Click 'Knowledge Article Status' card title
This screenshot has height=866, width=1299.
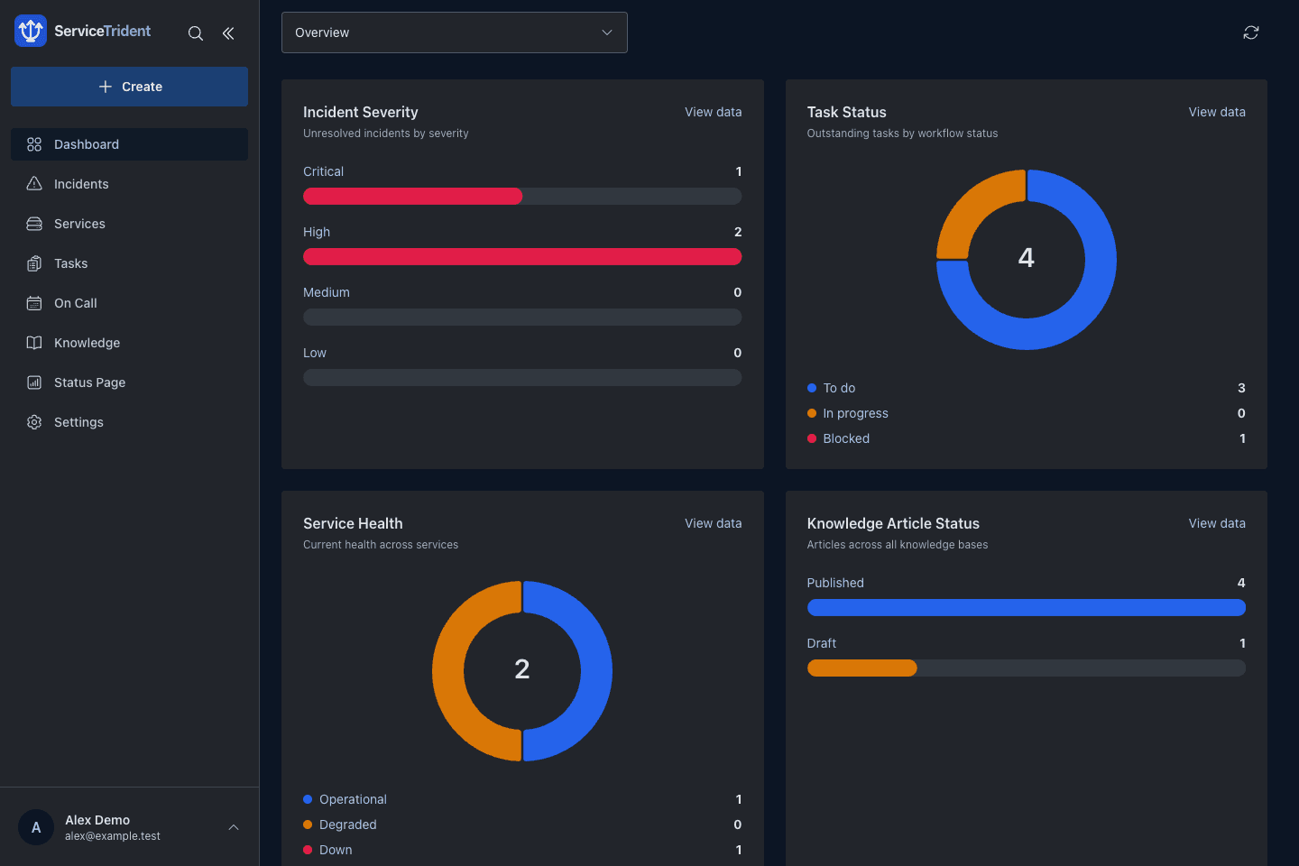coord(893,523)
